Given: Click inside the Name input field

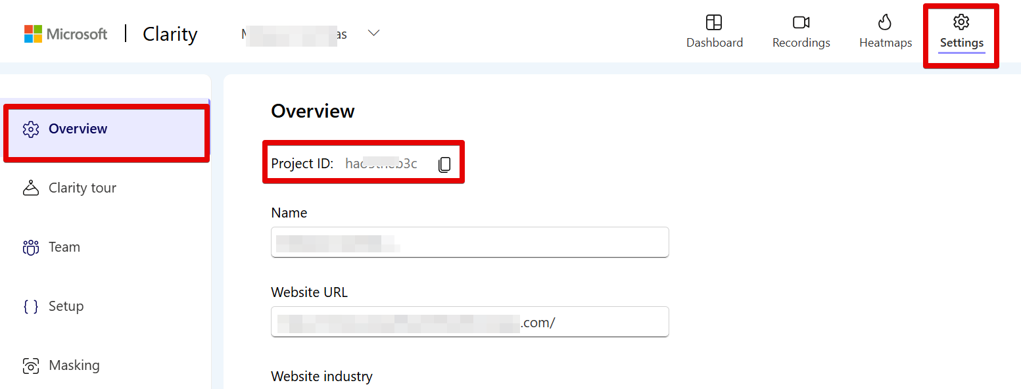Looking at the screenshot, I should pos(469,242).
